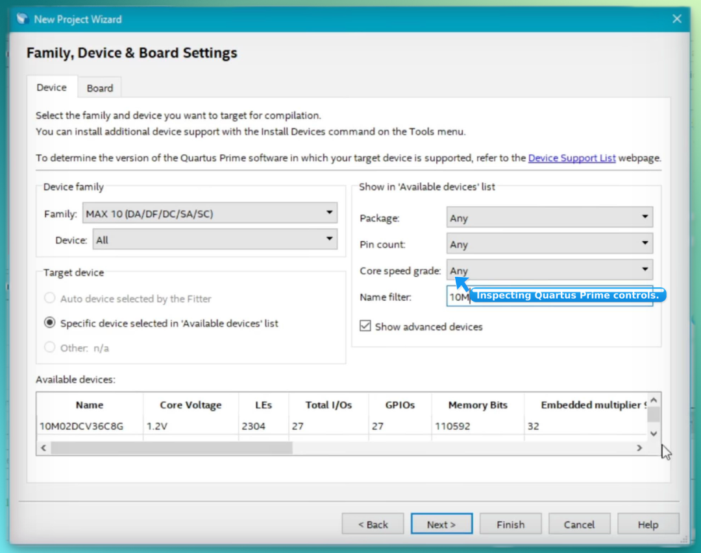This screenshot has height=553, width=701.
Task: Close the New Project Wizard window
Action: (x=677, y=19)
